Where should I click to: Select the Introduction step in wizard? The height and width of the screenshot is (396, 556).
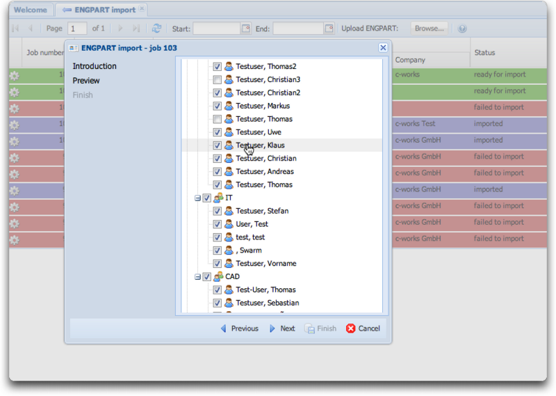[95, 66]
